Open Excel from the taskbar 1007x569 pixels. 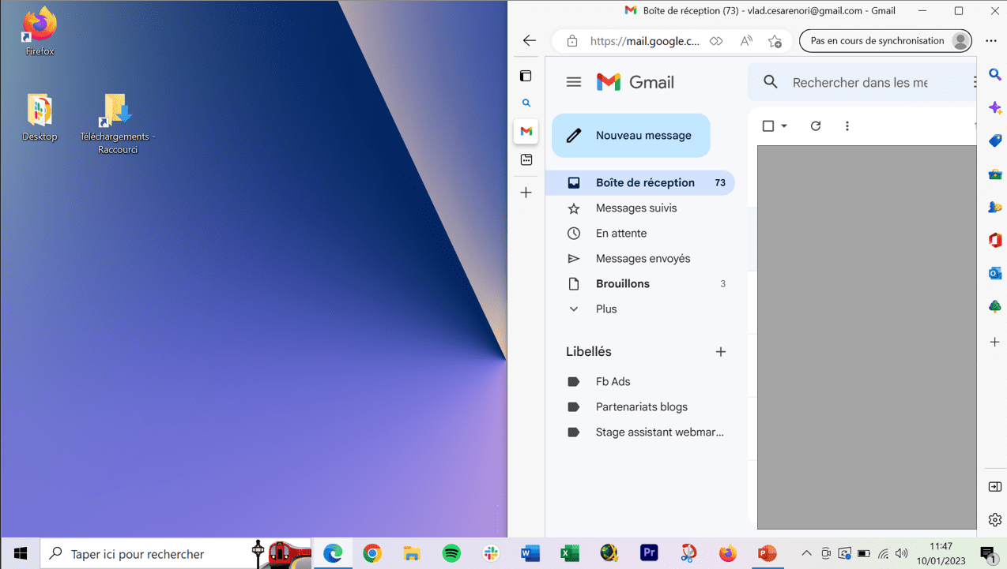pyautogui.click(x=570, y=554)
